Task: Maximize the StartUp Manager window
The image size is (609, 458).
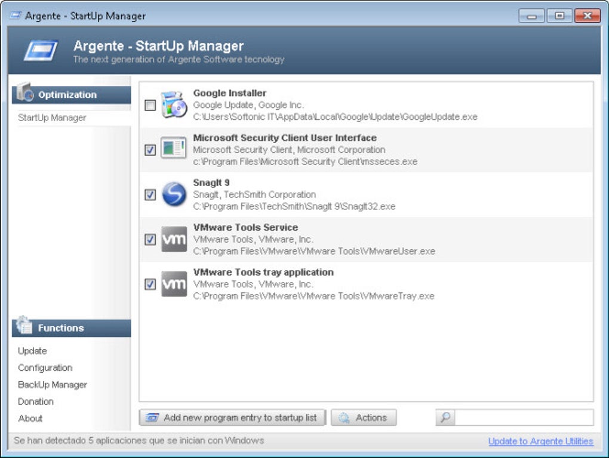Action: coord(559,16)
